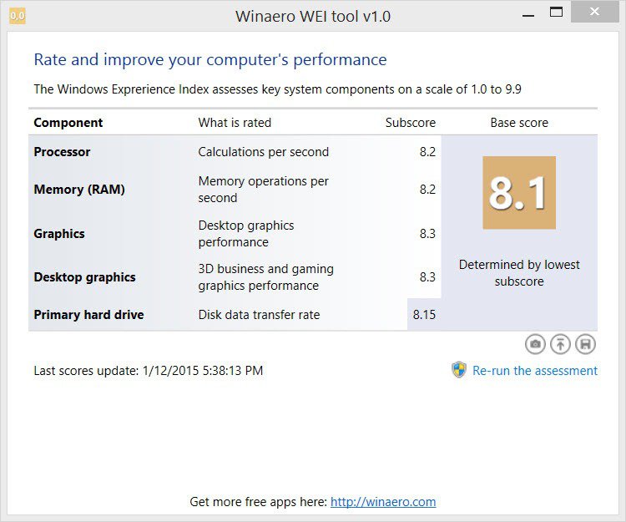This screenshot has width=626, height=522.
Task: Click '3D business and gaming graphics performance'
Action: point(266,277)
